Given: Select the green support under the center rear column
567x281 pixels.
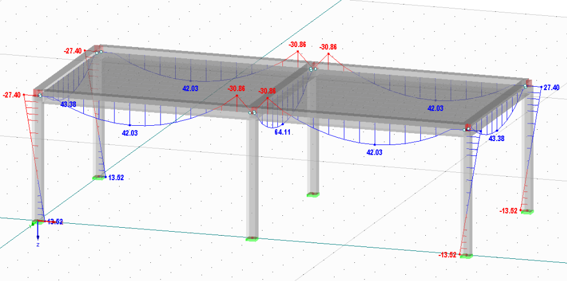Looking at the screenshot, I should coord(313,195).
